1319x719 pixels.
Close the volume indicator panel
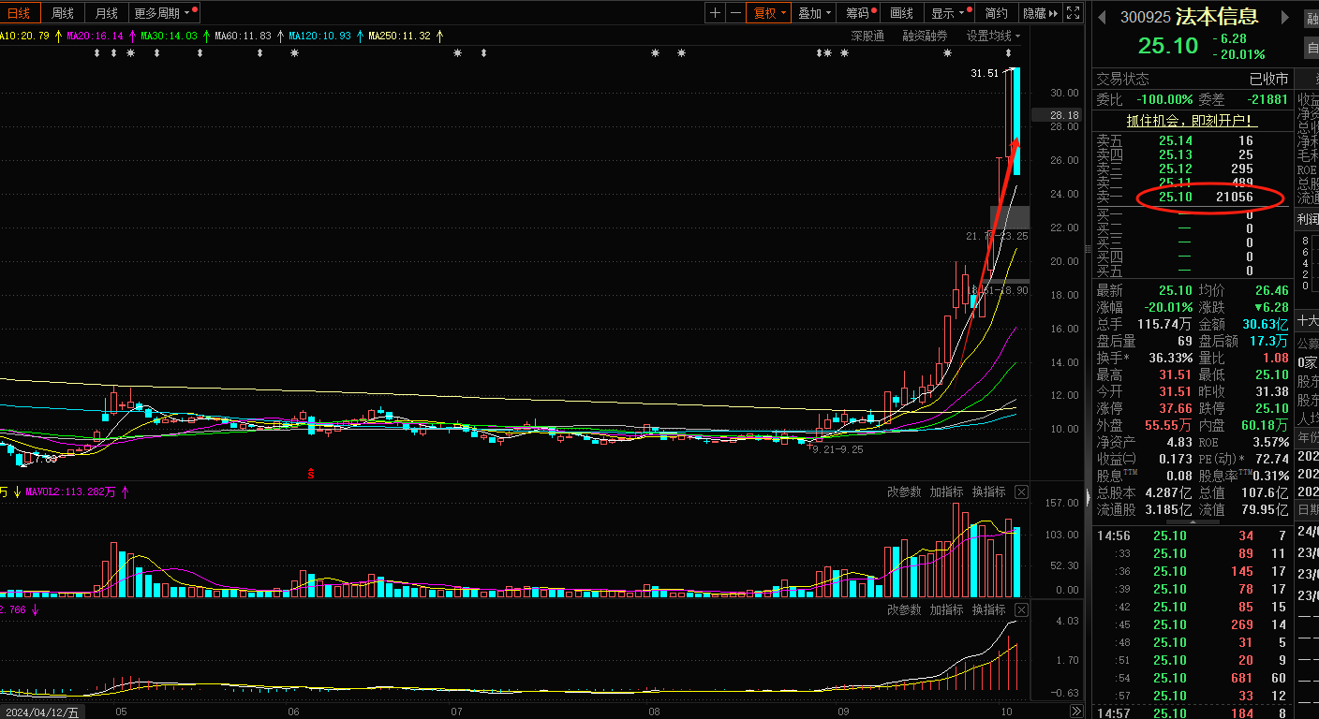coord(1021,492)
